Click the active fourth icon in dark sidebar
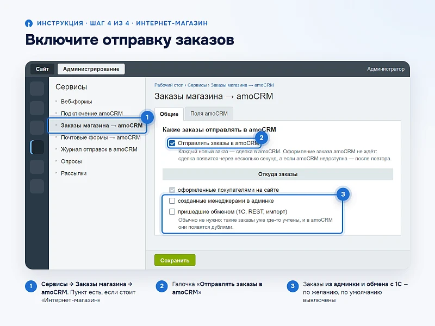435x326 pixels. point(37,147)
